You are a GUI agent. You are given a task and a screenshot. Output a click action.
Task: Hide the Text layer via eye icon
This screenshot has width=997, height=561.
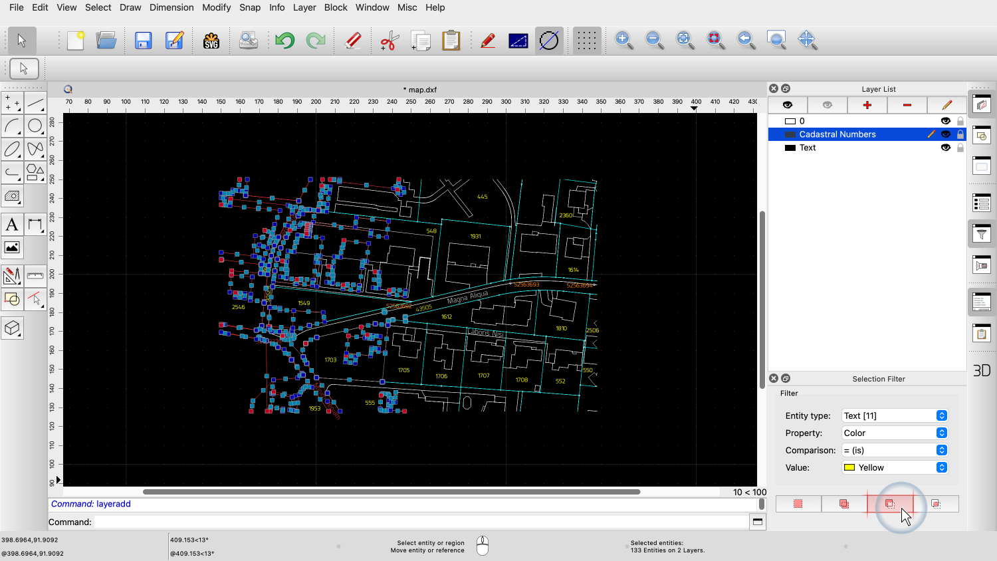pyautogui.click(x=945, y=148)
